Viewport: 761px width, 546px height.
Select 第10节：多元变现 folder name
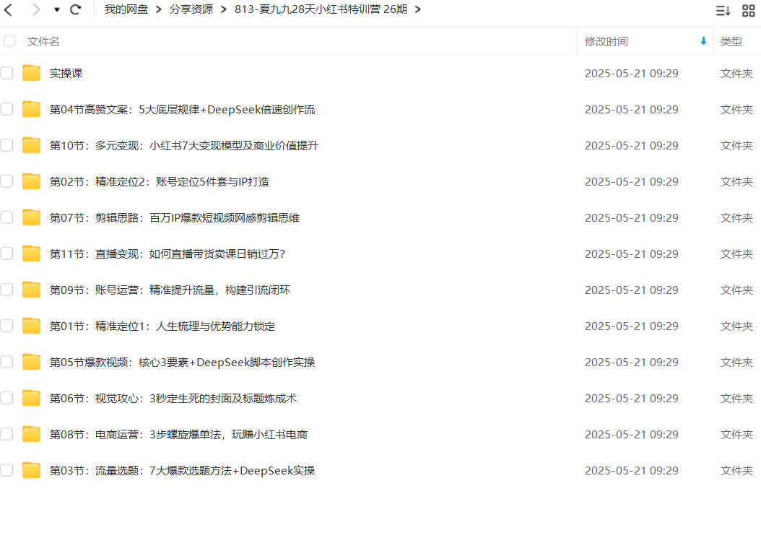(x=183, y=146)
